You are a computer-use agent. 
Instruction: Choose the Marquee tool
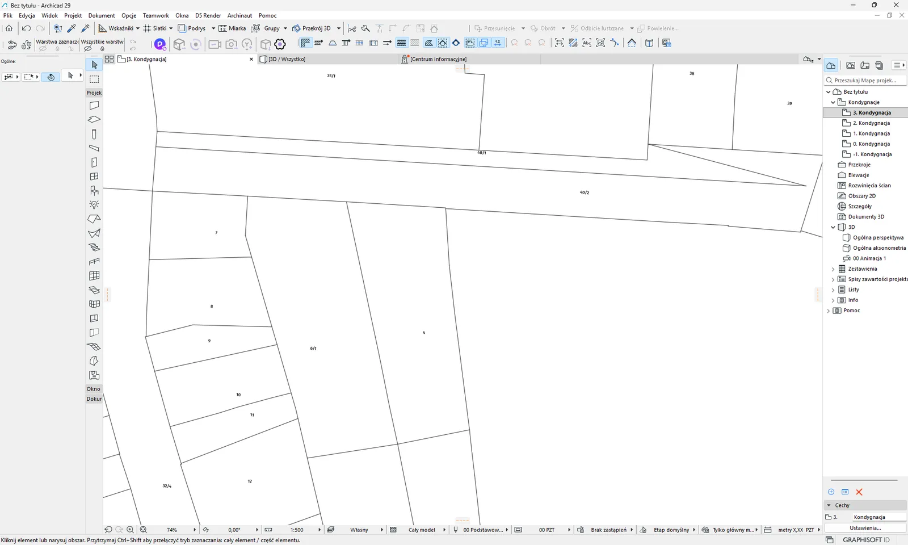point(94,79)
